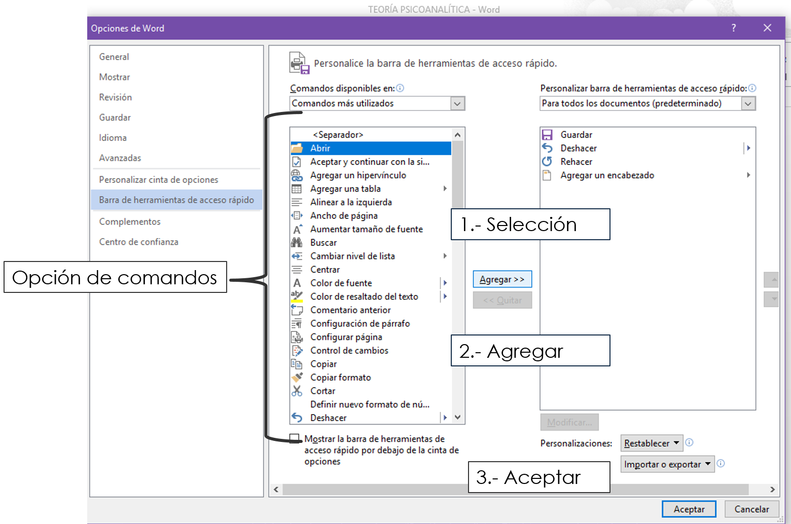
Task: Confirm changes with the Aceptar button
Action: click(x=689, y=509)
